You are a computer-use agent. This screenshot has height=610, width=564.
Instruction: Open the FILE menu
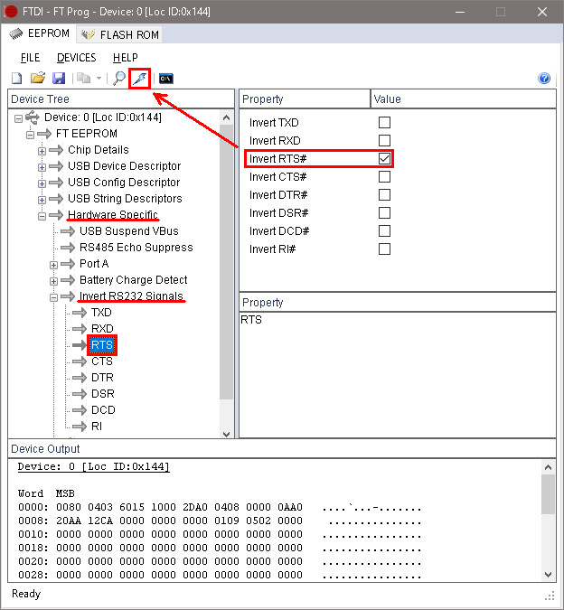click(30, 58)
